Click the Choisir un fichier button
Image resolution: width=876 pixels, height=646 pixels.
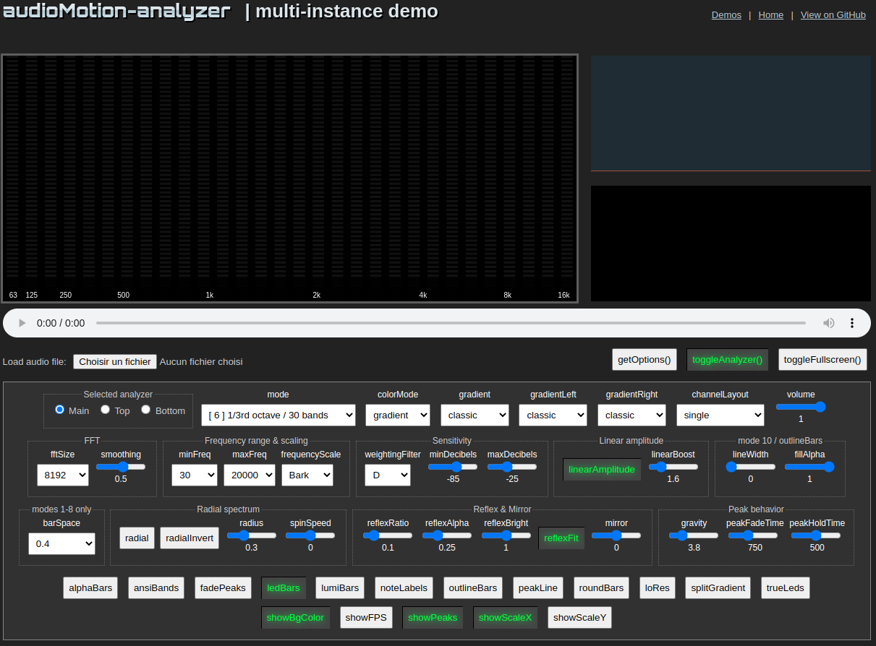pos(115,361)
